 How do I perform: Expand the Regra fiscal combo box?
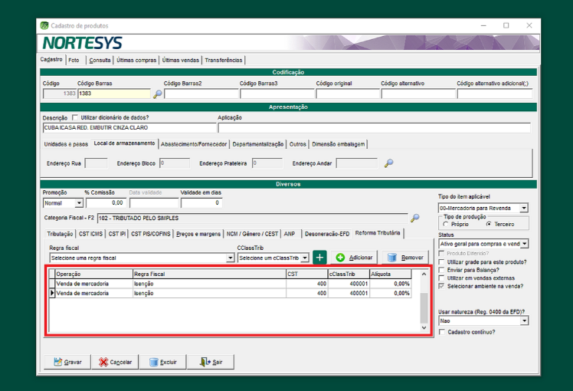click(x=230, y=258)
